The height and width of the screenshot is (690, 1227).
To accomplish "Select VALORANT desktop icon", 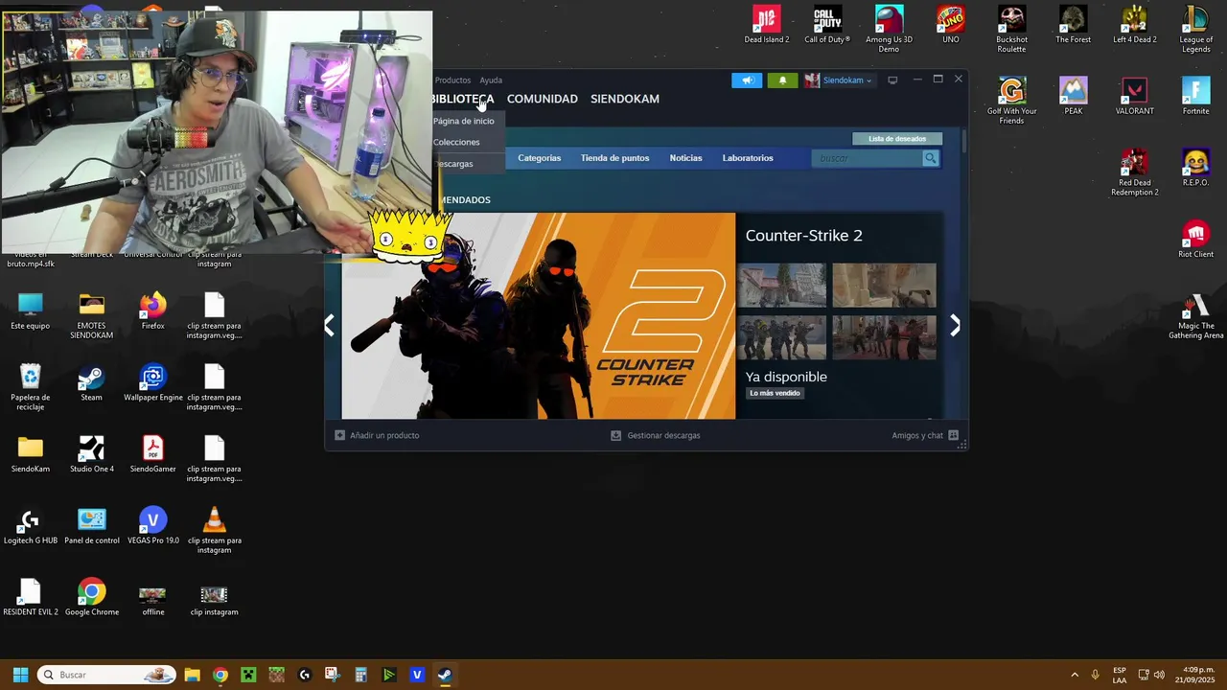I will click(x=1134, y=96).
